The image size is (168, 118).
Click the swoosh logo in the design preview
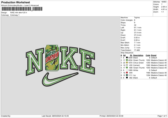pos(60,79)
